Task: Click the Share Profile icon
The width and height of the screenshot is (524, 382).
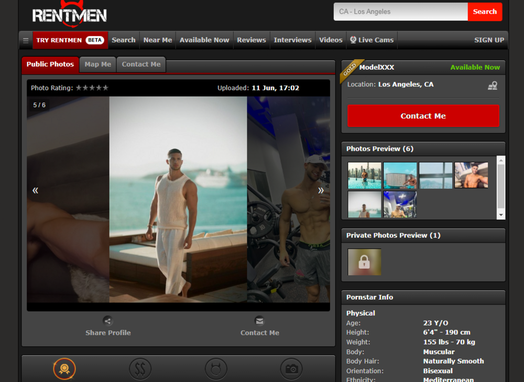Action: click(x=108, y=321)
